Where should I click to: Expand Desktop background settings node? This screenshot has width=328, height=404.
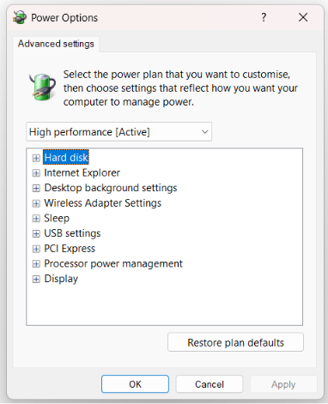[36, 188]
